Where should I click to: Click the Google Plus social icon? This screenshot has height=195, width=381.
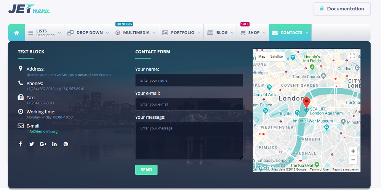click(43, 144)
